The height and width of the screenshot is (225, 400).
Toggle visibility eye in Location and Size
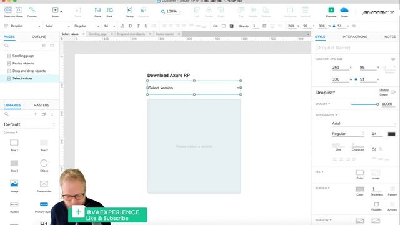[x=393, y=59]
